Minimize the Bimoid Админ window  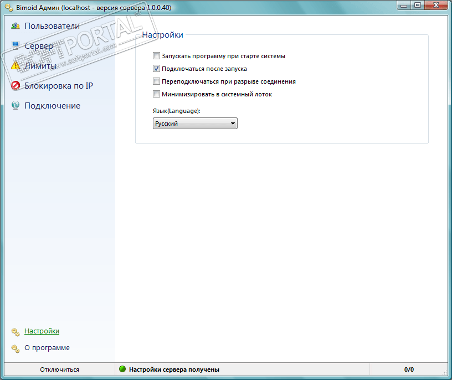pyautogui.click(x=404, y=5)
